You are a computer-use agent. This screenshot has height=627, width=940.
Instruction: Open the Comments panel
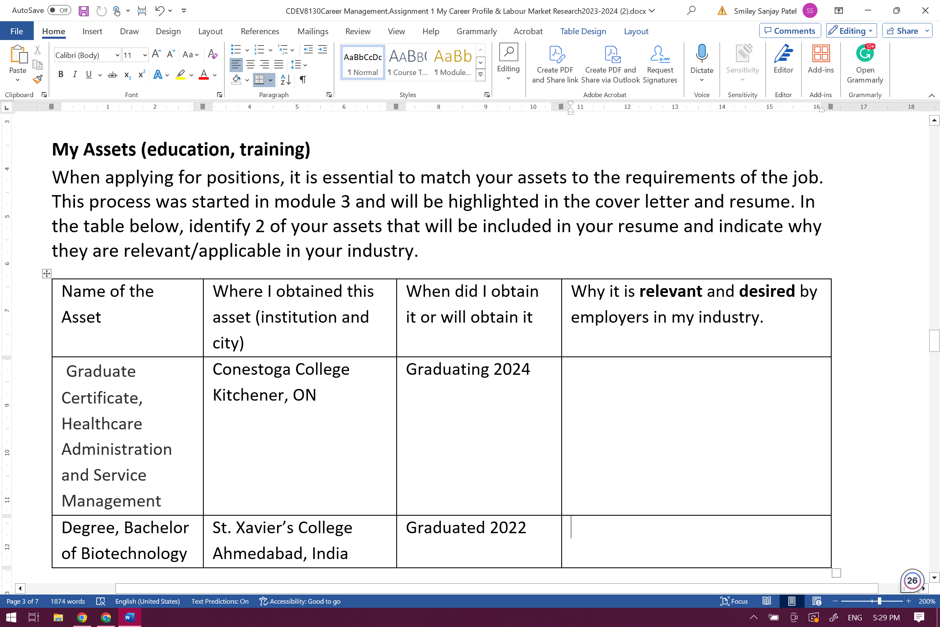(790, 30)
